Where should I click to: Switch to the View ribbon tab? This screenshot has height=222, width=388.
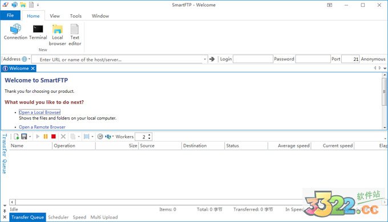[x=55, y=16]
